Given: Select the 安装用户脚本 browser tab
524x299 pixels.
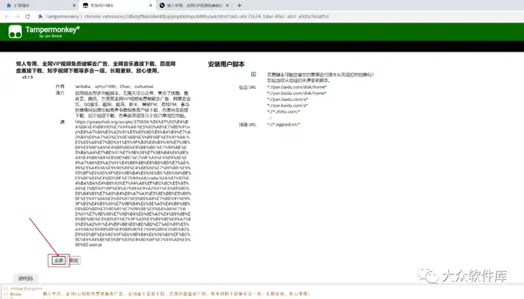Looking at the screenshot, I should (x=118, y=5).
